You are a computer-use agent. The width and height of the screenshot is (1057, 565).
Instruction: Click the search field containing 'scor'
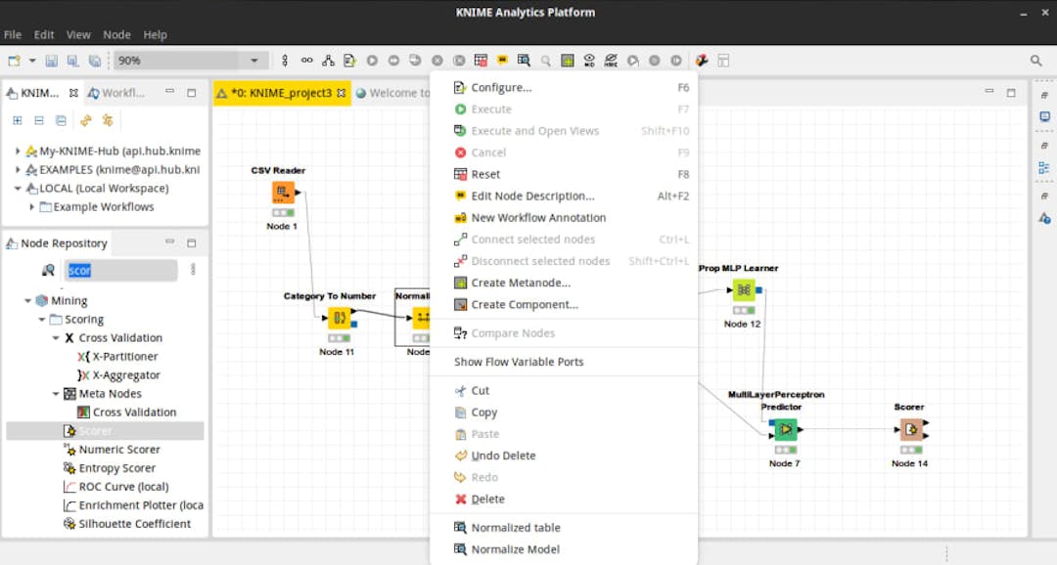(117, 270)
